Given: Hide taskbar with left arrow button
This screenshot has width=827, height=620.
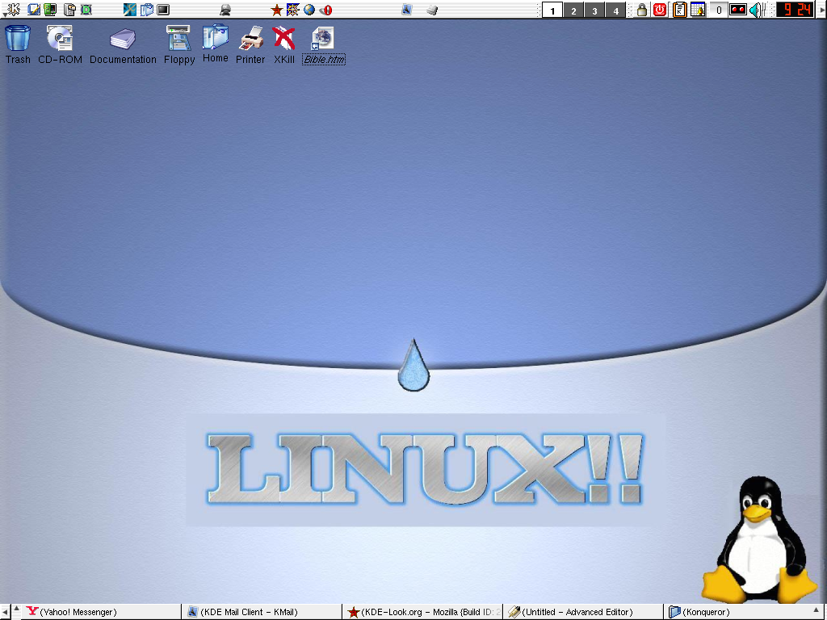Looking at the screenshot, I should coord(5,612).
